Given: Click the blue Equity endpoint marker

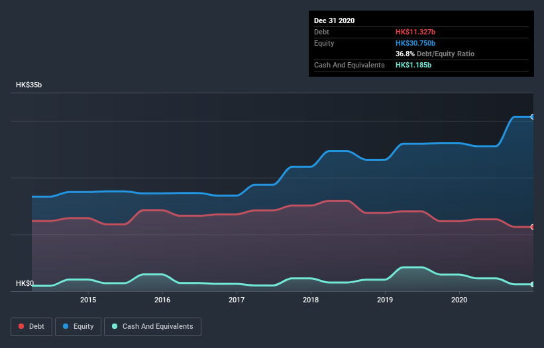Looking at the screenshot, I should 533,116.
